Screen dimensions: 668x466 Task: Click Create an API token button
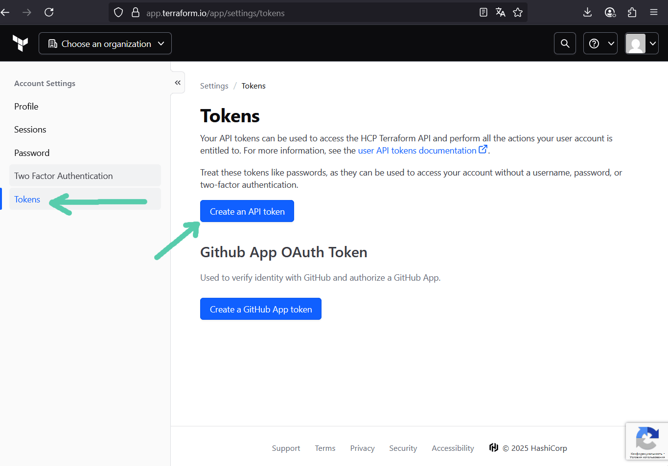pos(247,211)
